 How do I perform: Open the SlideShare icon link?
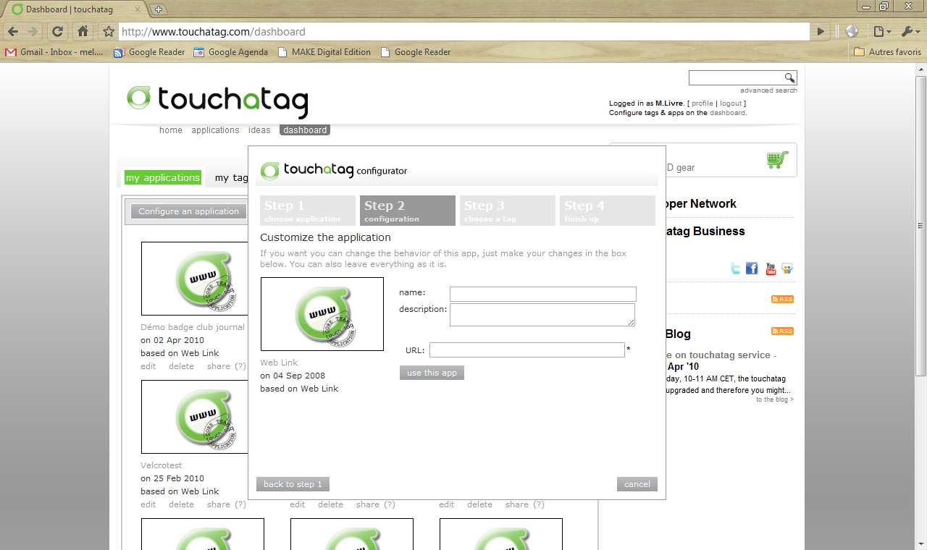787,268
